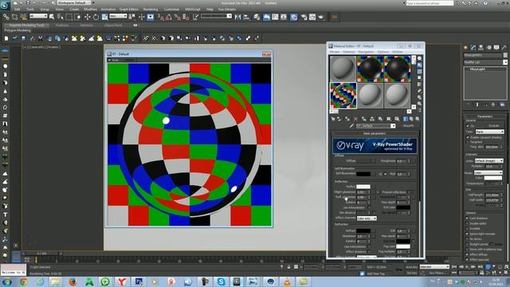Click the scissors Cut icon in ribbon toolbar
Viewport: 510px width, 287px height.
pos(41,38)
